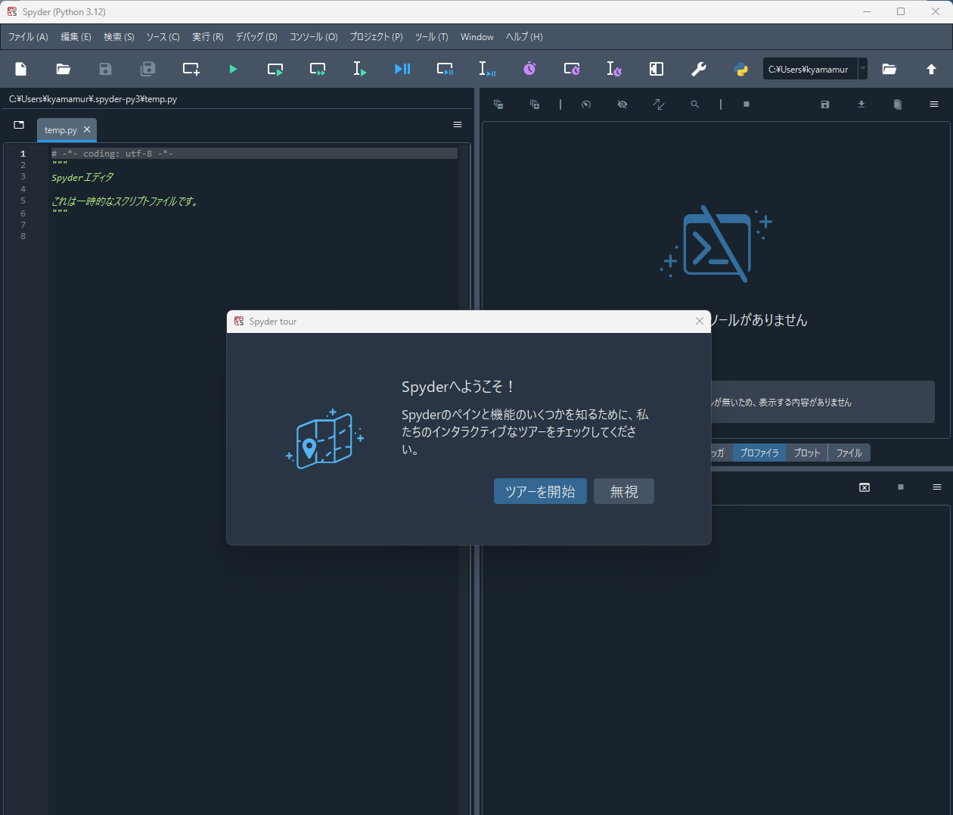Go to the parent directory up arrow

coord(931,69)
